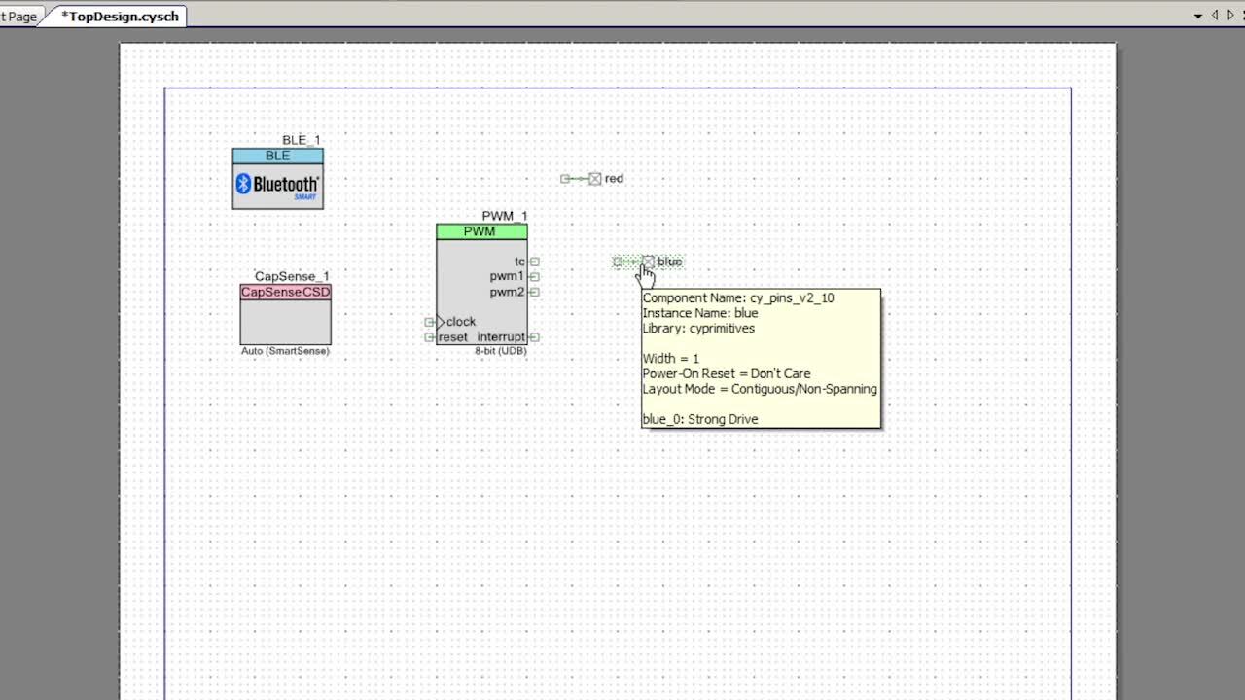Click the PWM green title bar

[x=480, y=231]
